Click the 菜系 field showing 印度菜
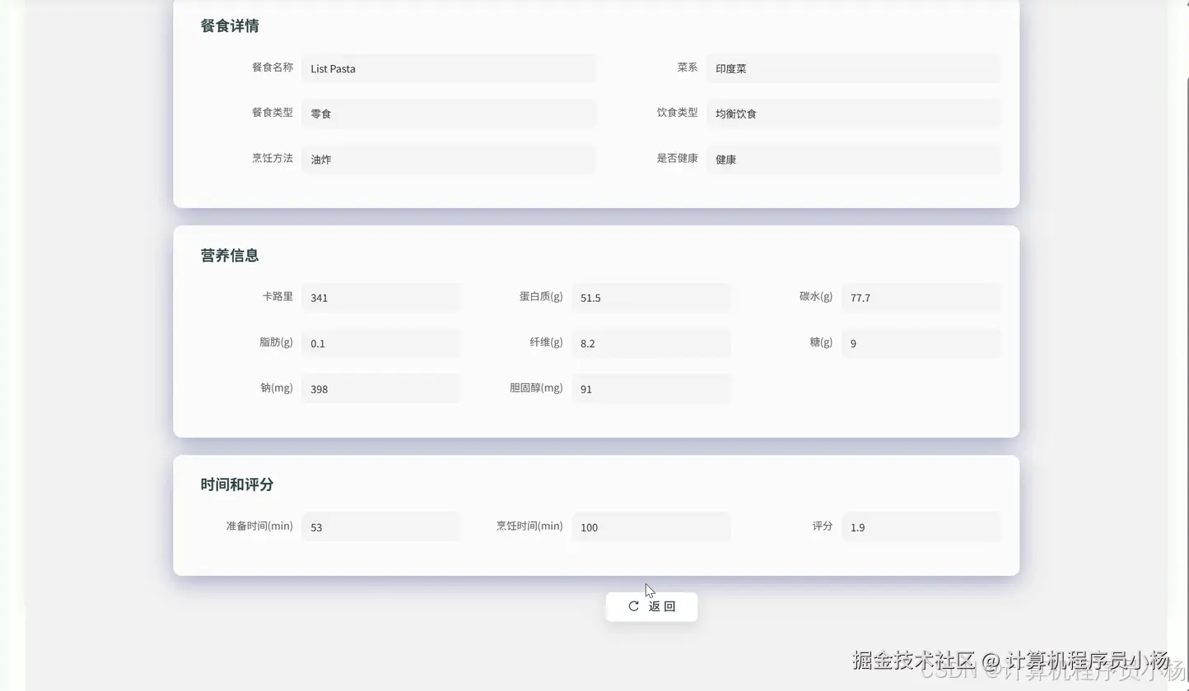This screenshot has width=1189, height=691. coord(853,68)
